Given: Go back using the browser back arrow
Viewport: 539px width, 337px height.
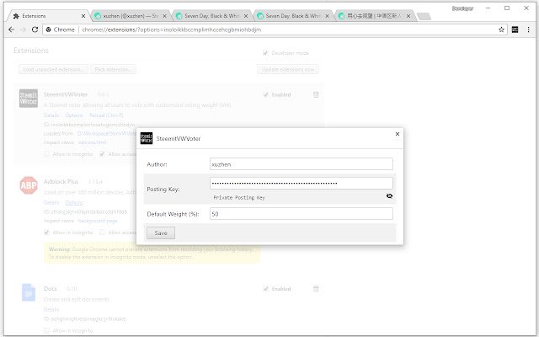Looking at the screenshot, I should [11, 29].
